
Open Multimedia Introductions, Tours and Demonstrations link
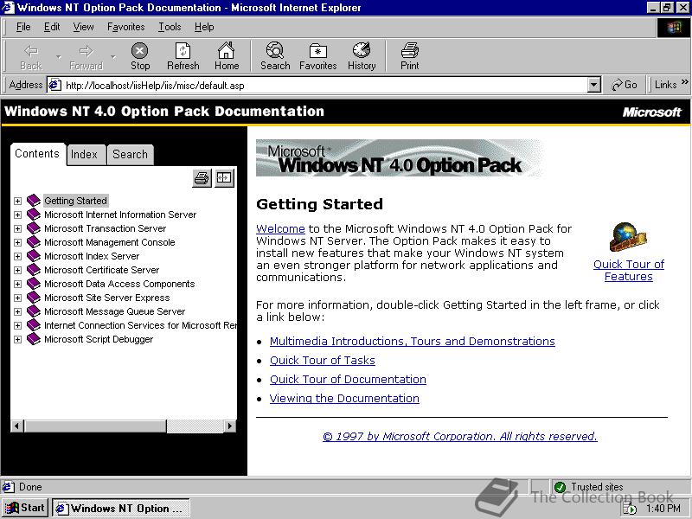point(413,341)
